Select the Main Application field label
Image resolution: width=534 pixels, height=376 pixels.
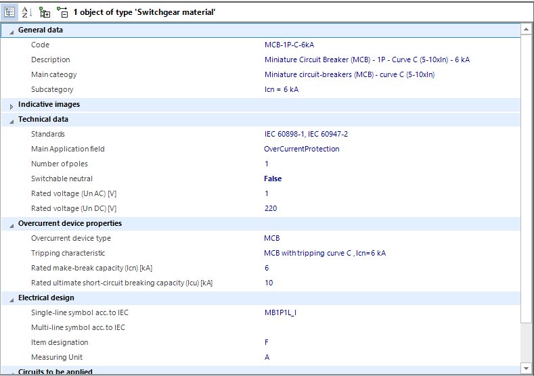click(x=68, y=149)
